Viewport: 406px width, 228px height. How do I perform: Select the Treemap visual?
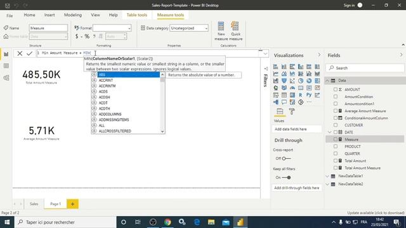click(317, 81)
